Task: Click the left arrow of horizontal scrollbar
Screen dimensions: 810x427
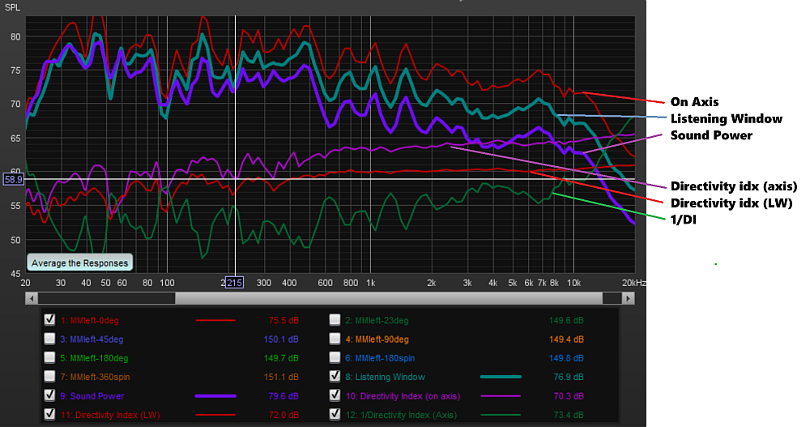Action: [x=32, y=298]
